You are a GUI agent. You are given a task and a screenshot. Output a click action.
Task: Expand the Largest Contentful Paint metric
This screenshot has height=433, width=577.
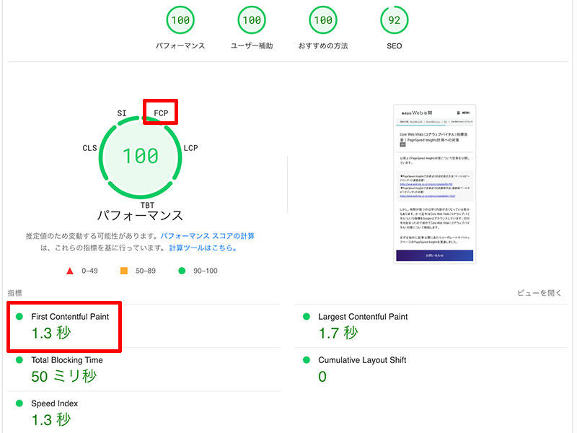[x=362, y=317]
